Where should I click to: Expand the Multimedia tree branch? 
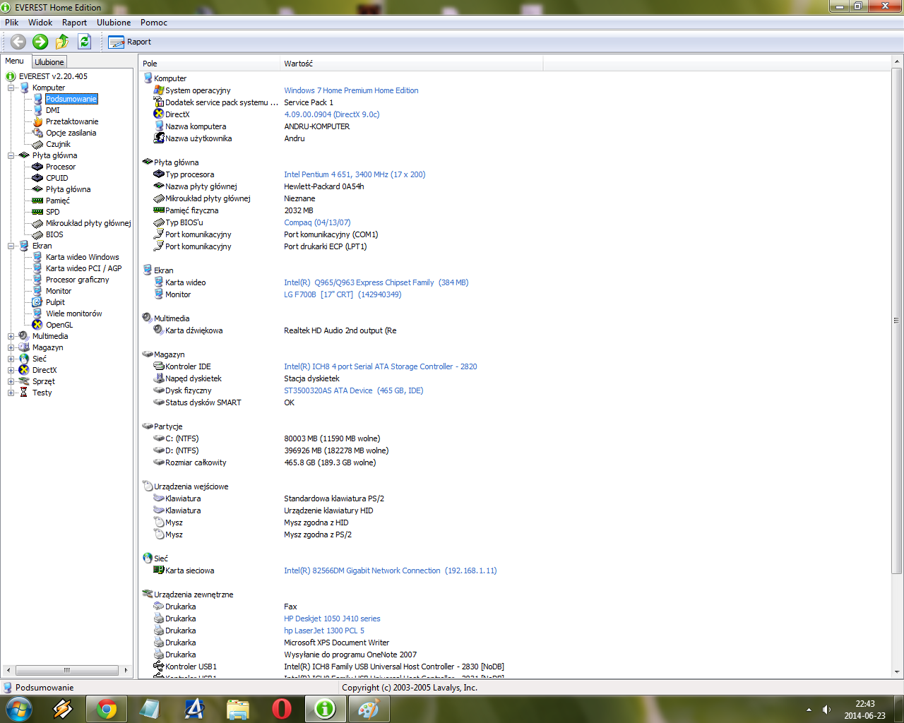pyautogui.click(x=11, y=336)
